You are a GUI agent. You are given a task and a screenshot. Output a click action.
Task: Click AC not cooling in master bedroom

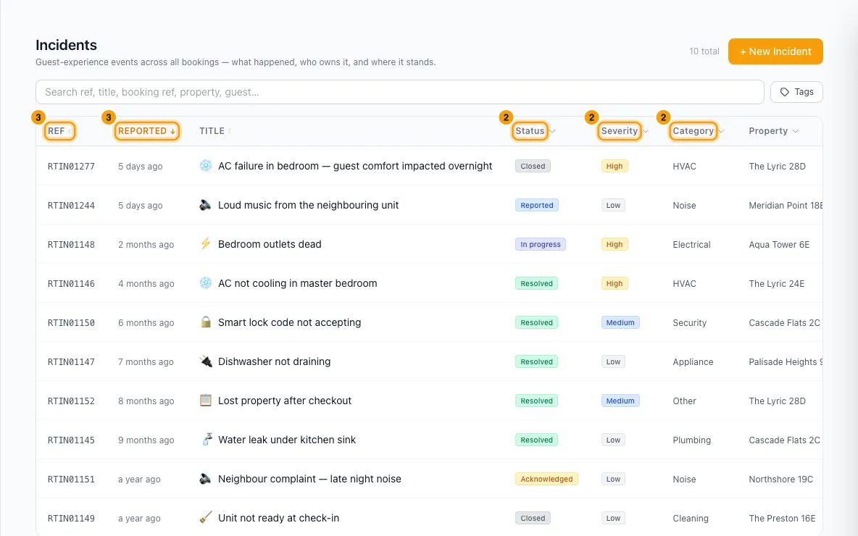297,283
